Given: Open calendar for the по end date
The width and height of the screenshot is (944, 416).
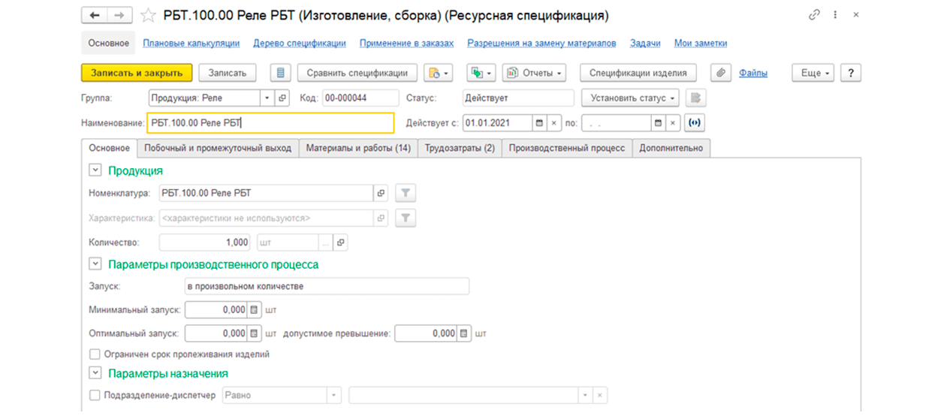Looking at the screenshot, I should pos(659,122).
